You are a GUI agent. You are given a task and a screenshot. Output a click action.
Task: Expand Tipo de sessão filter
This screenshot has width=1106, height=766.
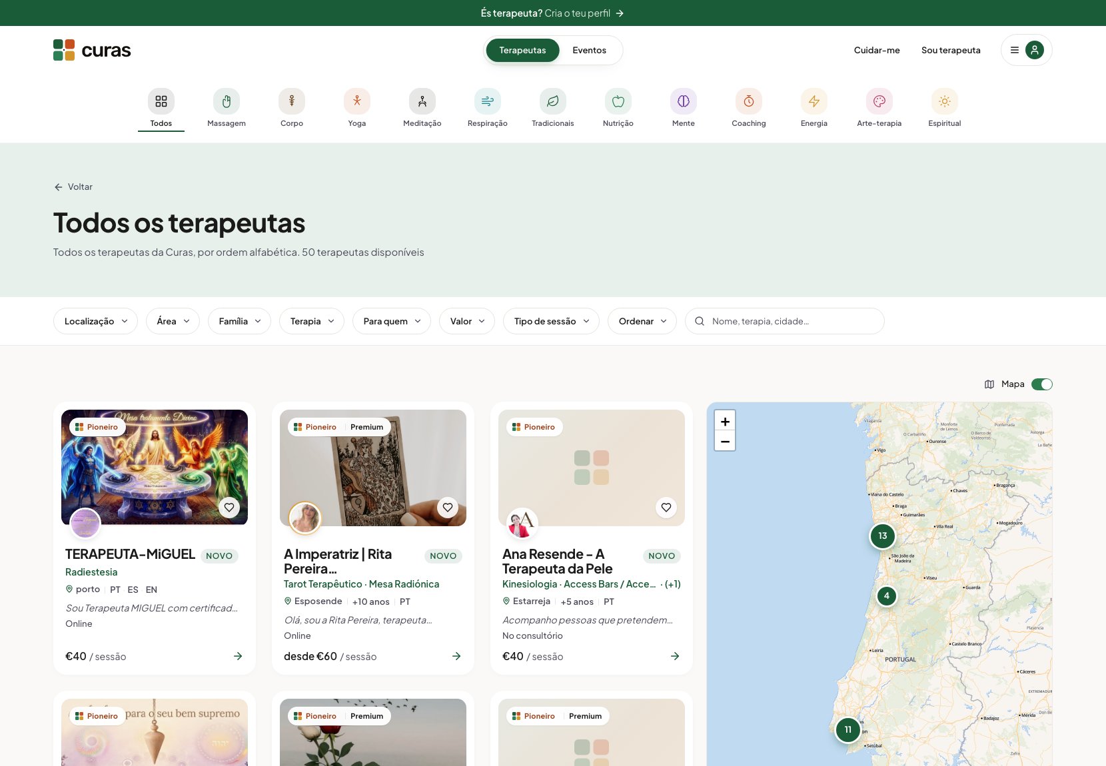(551, 321)
